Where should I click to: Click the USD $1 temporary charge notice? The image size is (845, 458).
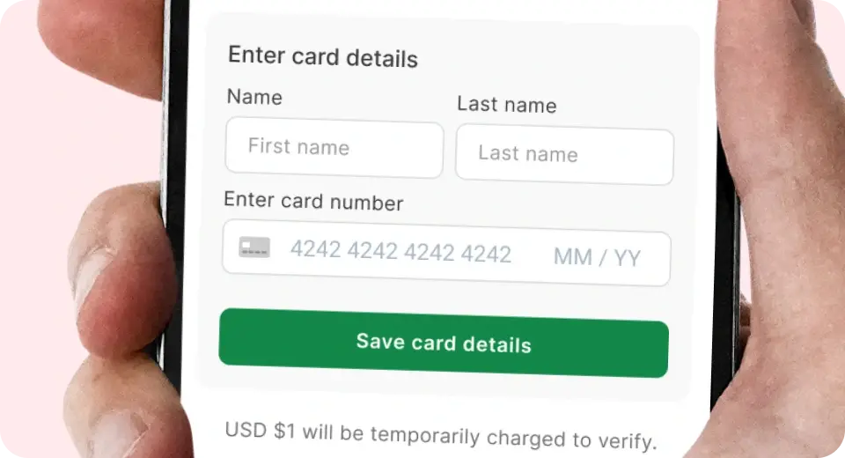(441, 436)
